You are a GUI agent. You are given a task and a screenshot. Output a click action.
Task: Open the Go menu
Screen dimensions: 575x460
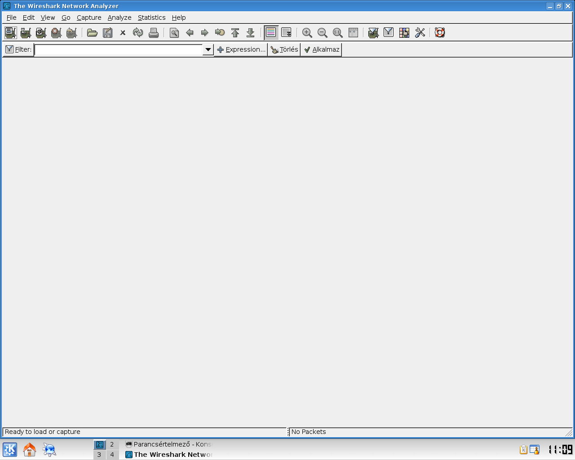(66, 18)
